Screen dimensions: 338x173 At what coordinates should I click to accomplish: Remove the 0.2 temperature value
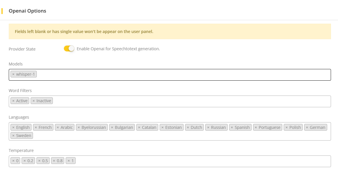point(25,161)
